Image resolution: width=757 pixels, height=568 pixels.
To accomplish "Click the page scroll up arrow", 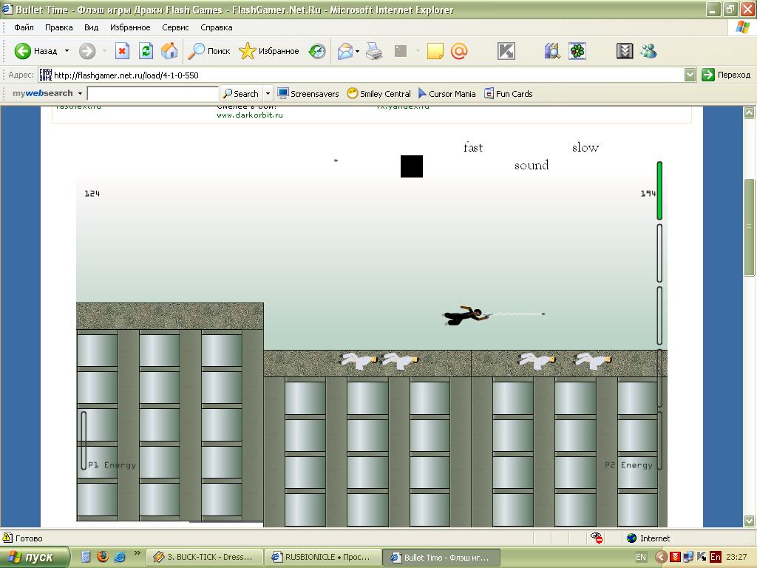I will coord(749,113).
